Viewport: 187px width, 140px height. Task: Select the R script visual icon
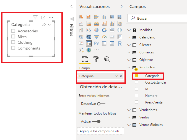120,43
